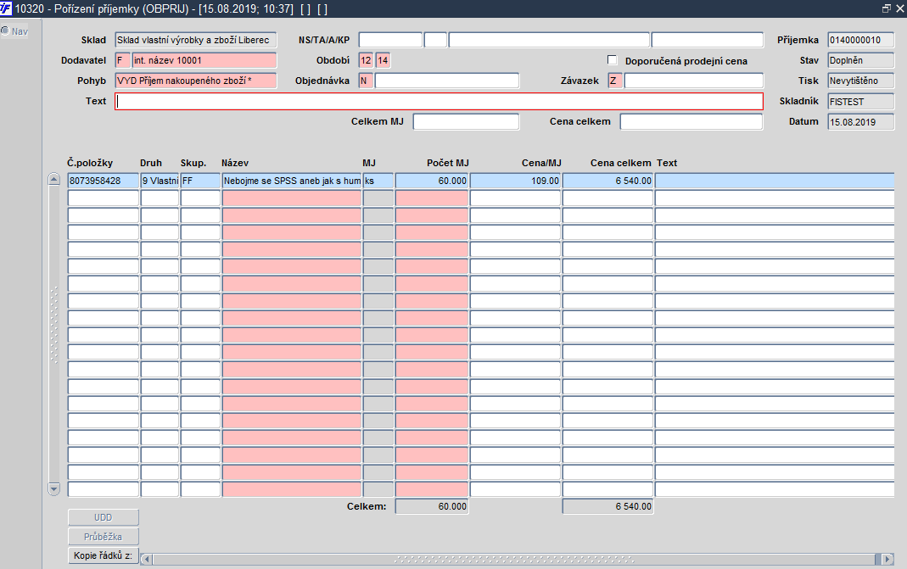The height and width of the screenshot is (569, 907).
Task: Click the Dodavatel type field 'F'
Action: click(123, 60)
